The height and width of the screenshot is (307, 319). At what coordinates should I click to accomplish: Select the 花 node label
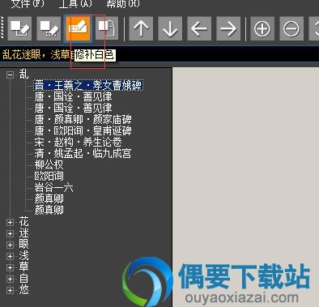pyautogui.click(x=23, y=222)
